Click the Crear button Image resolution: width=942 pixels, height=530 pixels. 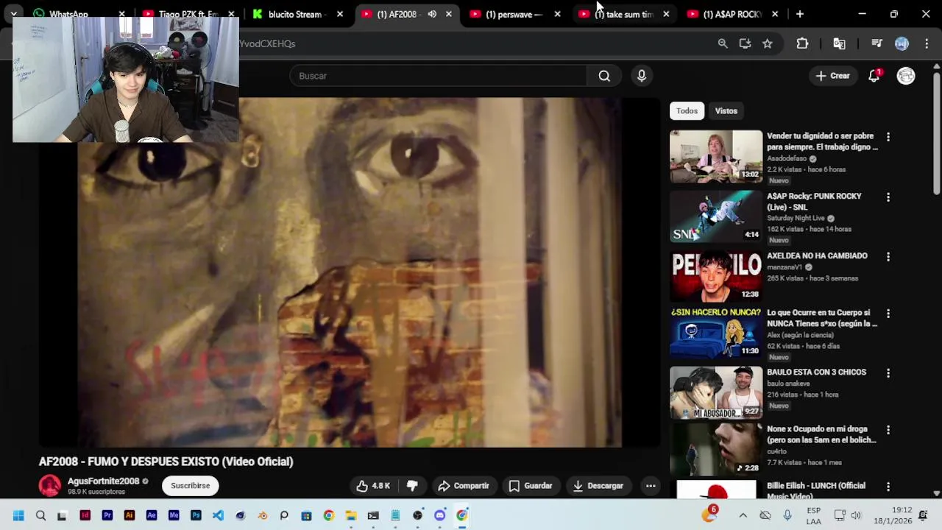pyautogui.click(x=832, y=76)
